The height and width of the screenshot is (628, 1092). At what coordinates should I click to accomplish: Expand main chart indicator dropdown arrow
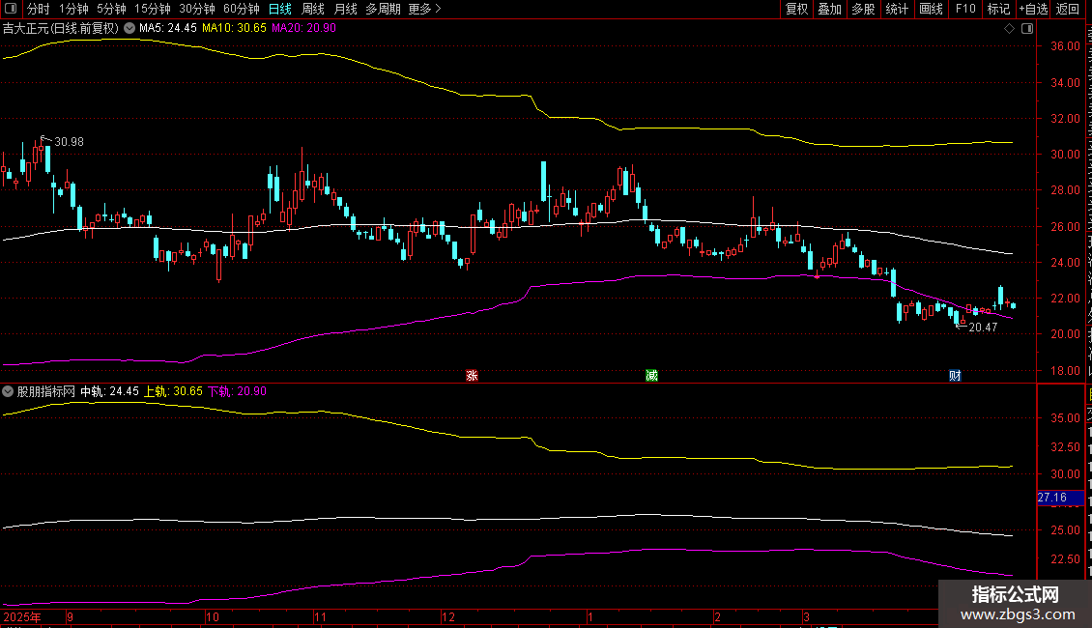coord(129,29)
